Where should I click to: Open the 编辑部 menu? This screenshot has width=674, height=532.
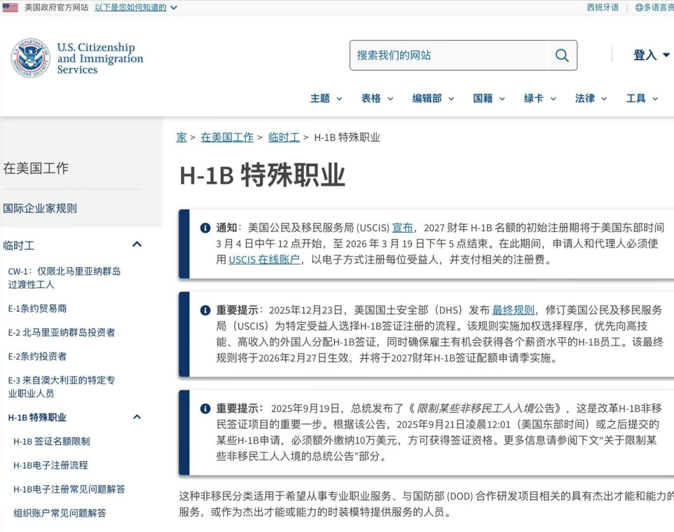pyautogui.click(x=433, y=99)
